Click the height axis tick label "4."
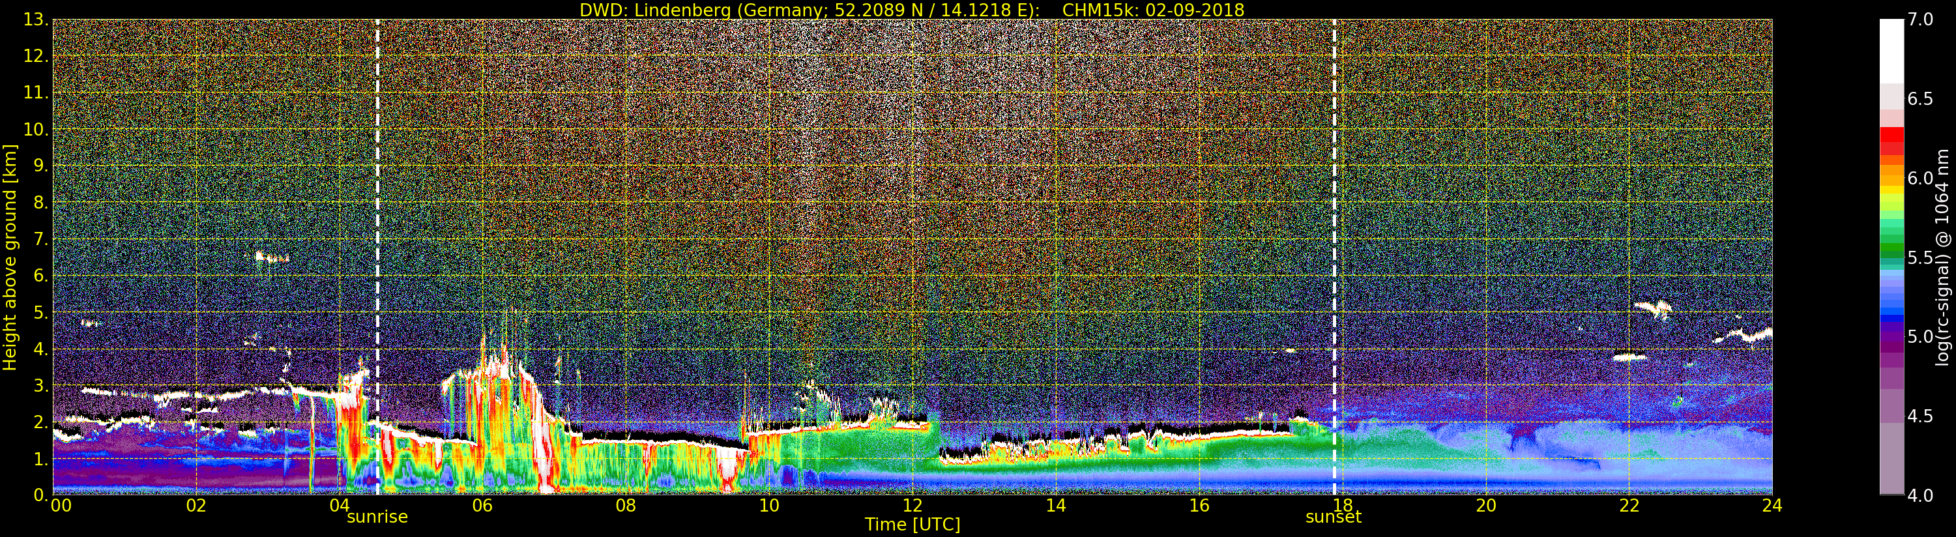 pyautogui.click(x=41, y=349)
